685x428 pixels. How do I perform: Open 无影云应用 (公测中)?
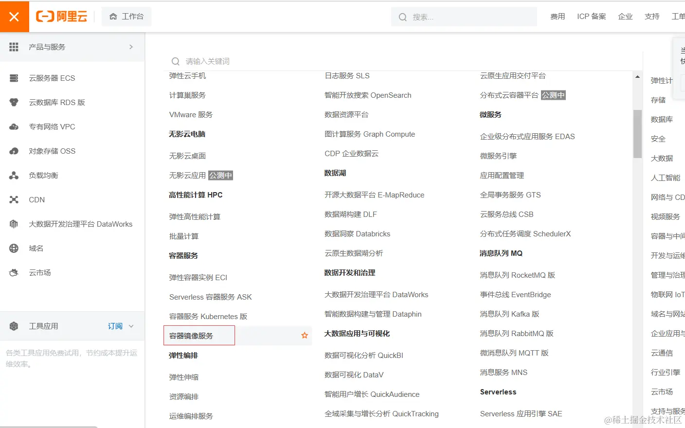pyautogui.click(x=201, y=175)
